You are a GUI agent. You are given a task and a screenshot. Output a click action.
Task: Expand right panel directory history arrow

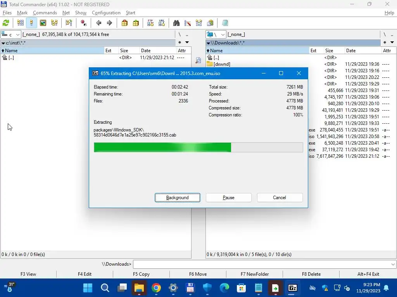392,43
